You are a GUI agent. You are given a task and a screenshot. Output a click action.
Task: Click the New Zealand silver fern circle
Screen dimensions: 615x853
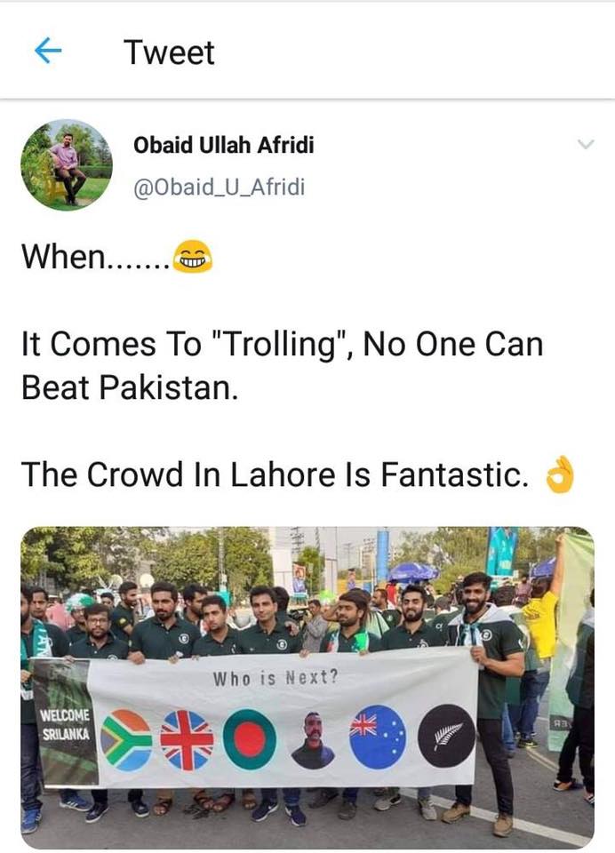point(446,736)
